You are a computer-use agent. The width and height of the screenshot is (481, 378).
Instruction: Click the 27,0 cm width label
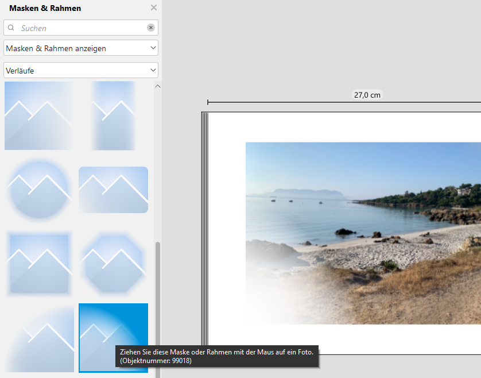(367, 95)
